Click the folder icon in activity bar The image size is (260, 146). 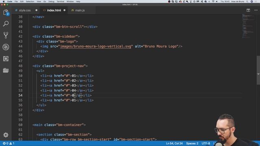click(x=6, y=70)
